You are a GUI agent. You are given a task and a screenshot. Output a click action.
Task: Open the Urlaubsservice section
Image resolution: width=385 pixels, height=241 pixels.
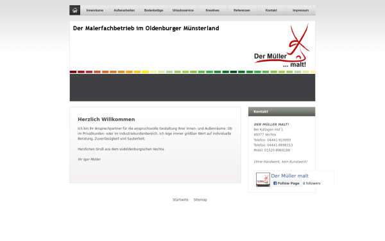pos(183,10)
